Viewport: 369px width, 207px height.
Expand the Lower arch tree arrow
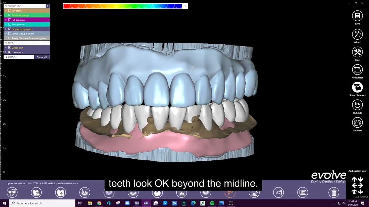[6, 52]
